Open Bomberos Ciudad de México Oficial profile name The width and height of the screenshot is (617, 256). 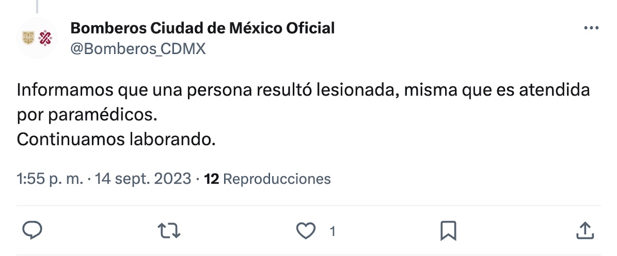202,28
